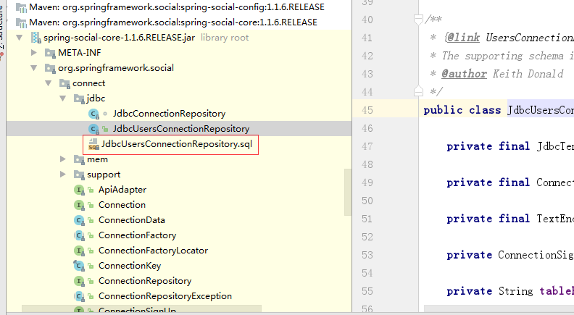Click the jar archive icon of spring-social-core

pos(36,38)
